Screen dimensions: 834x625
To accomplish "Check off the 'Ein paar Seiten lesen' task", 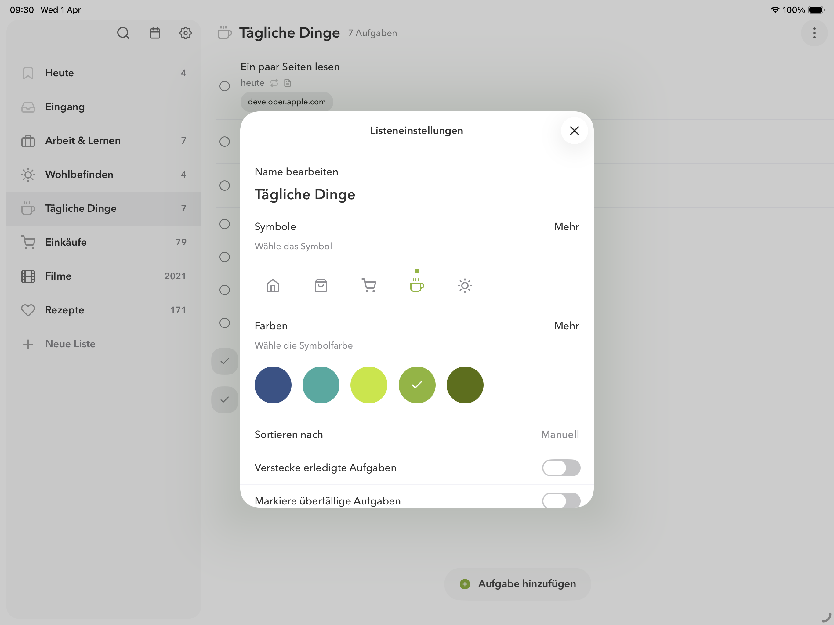I will pos(225,86).
